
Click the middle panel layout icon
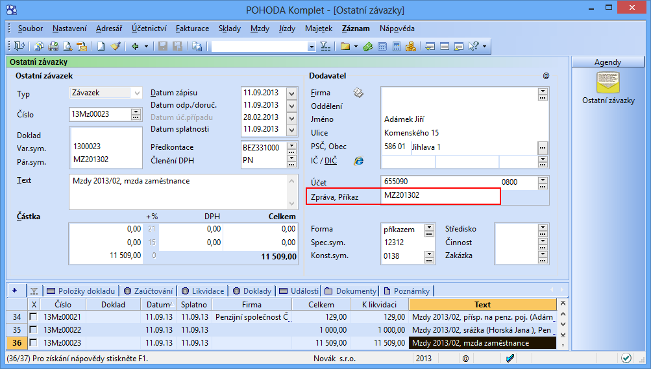(x=444, y=47)
